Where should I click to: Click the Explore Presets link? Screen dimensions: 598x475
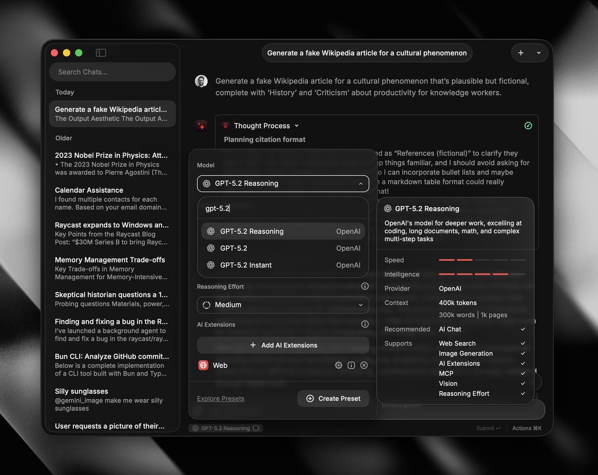(221, 398)
